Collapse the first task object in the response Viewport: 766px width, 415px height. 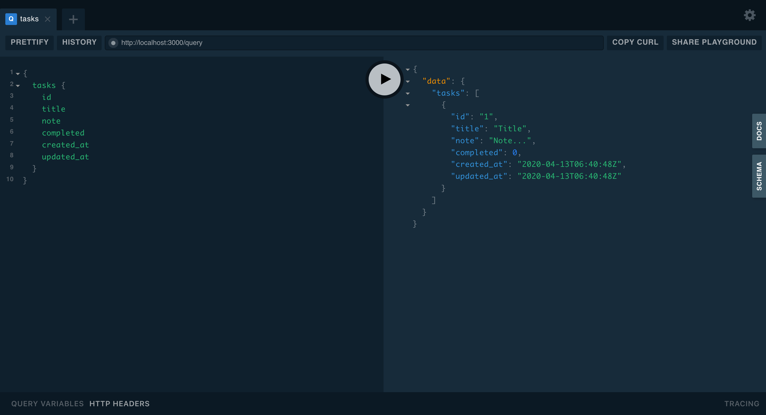(x=408, y=105)
